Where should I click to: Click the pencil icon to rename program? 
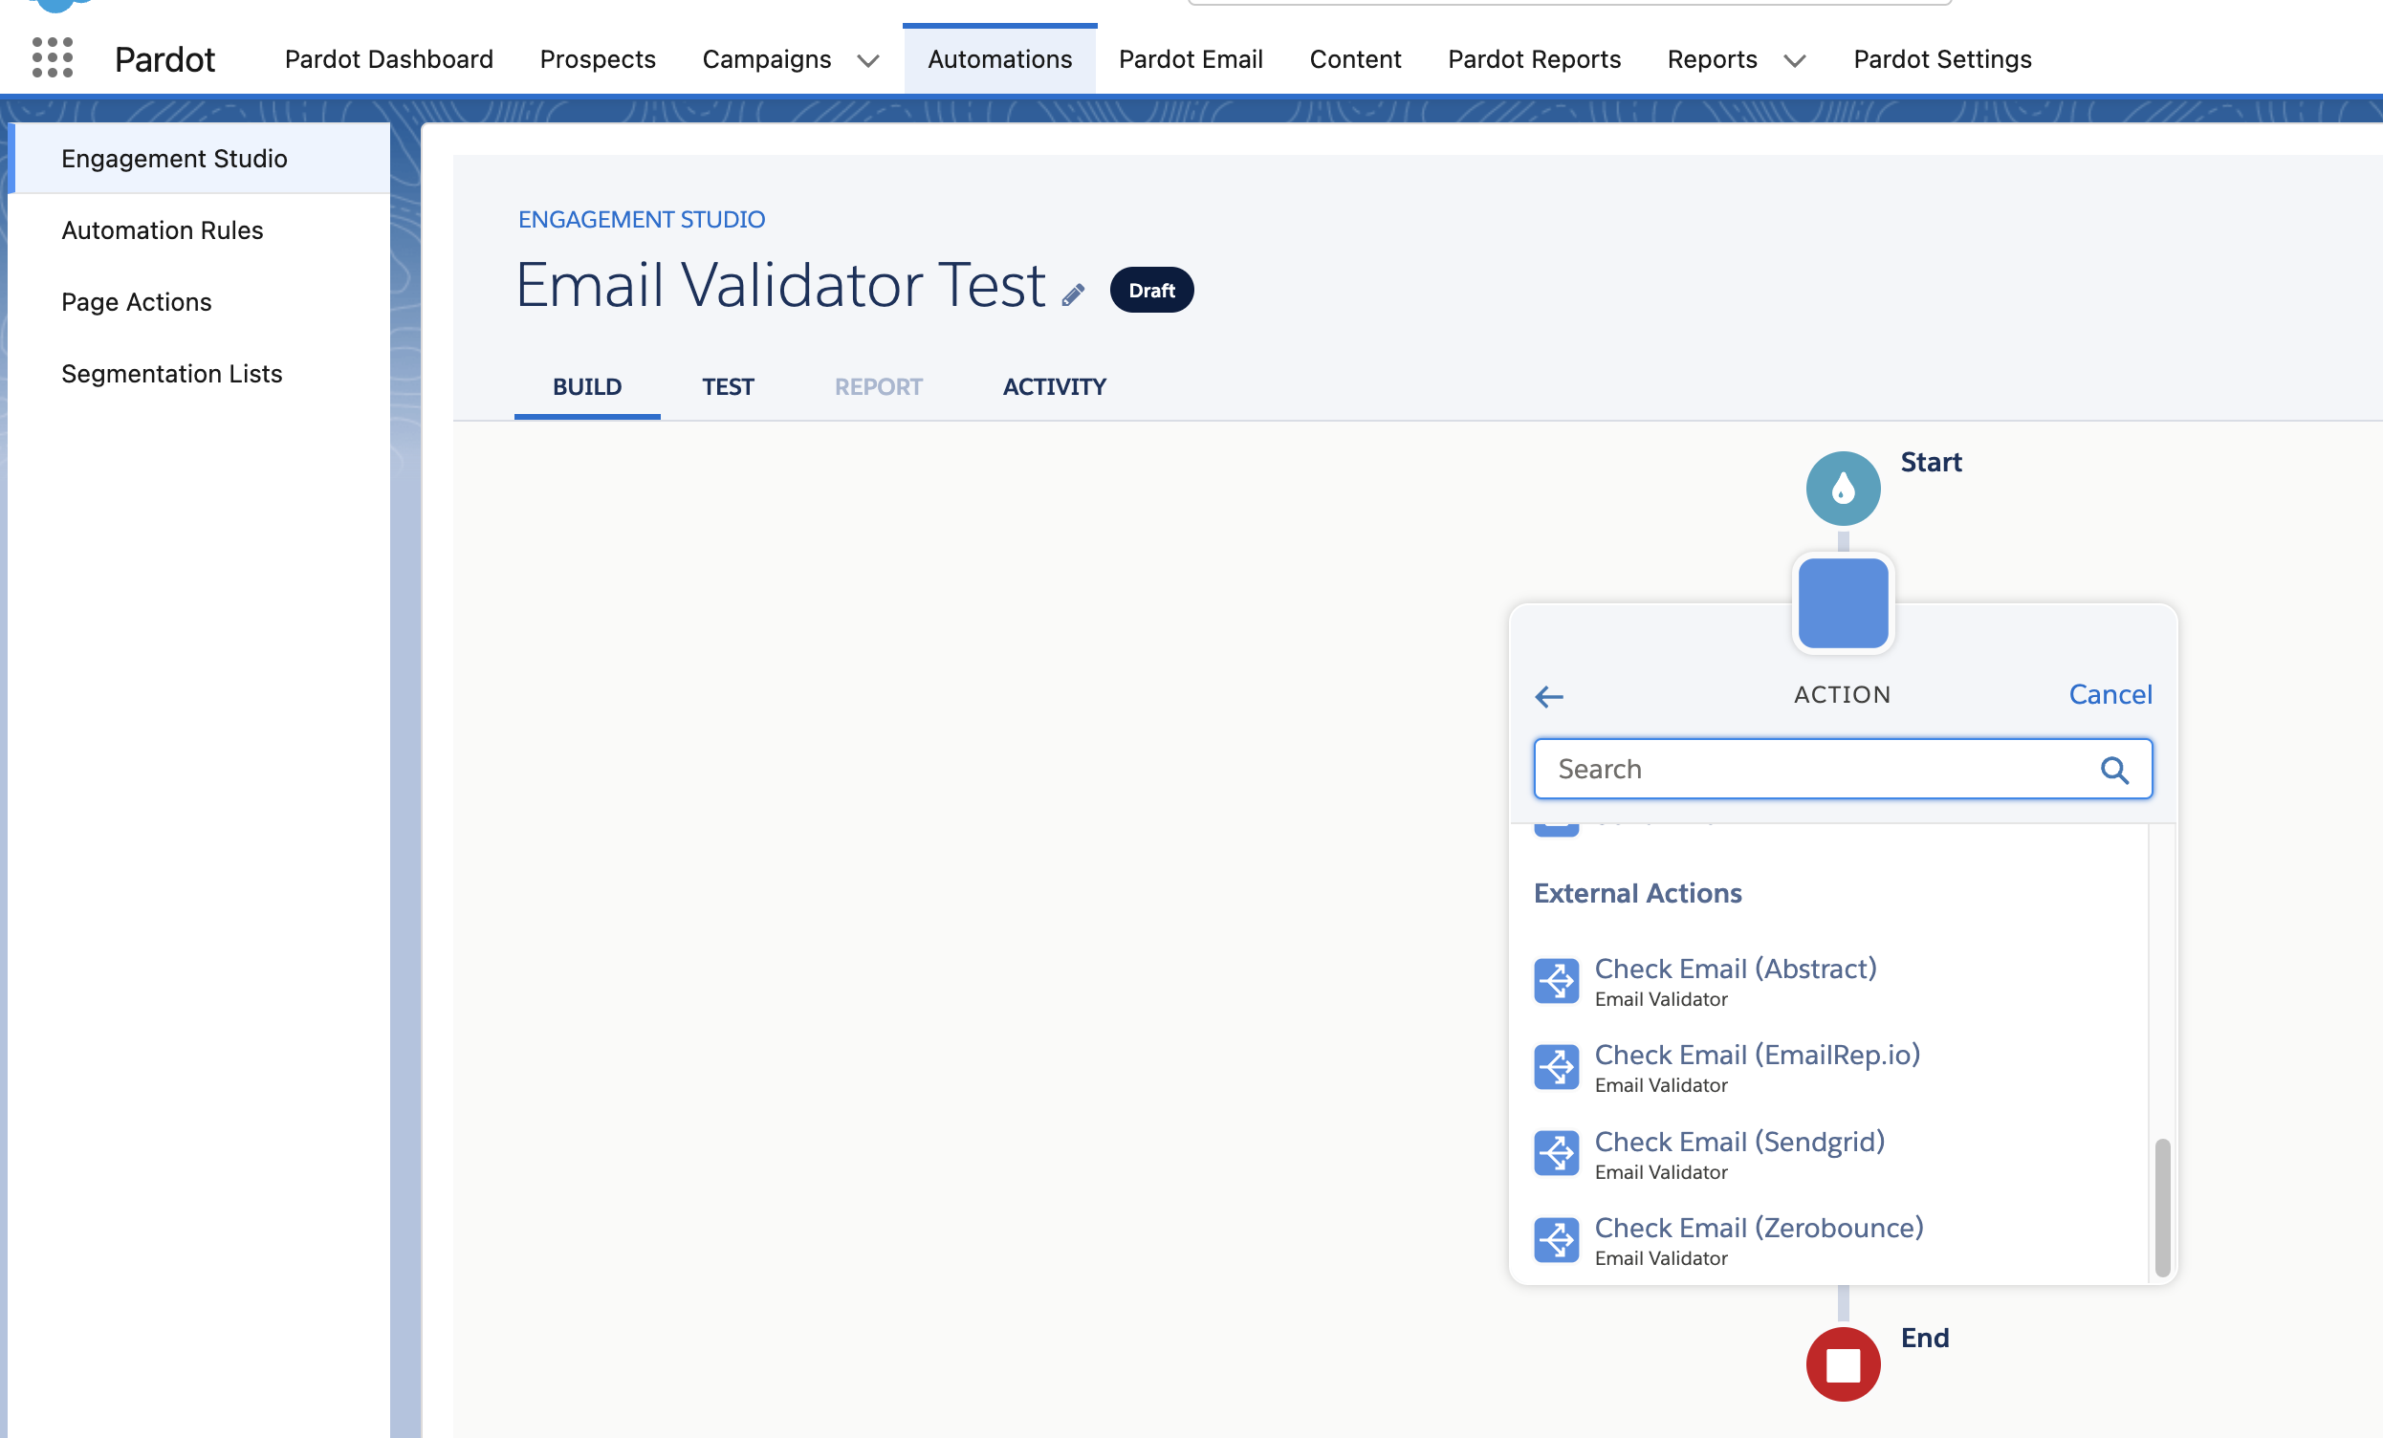(x=1073, y=294)
